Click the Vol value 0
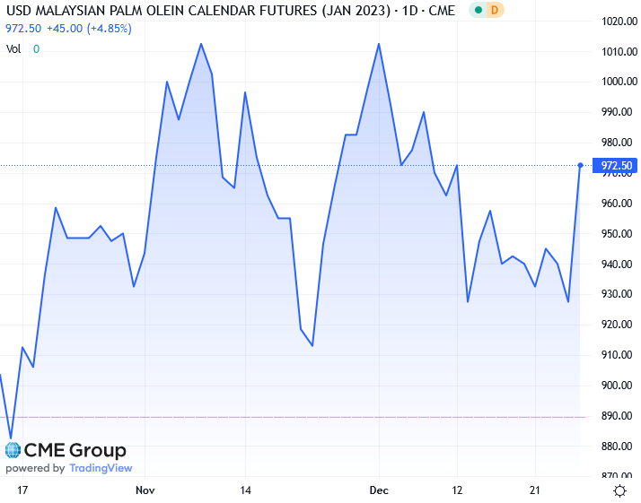 [36, 49]
